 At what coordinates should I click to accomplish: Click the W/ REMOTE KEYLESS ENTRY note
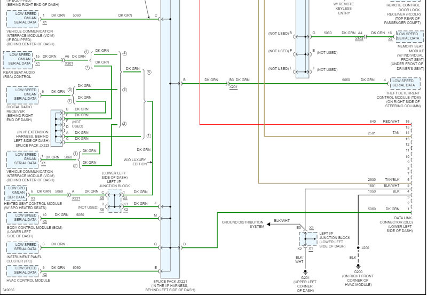point(344,9)
